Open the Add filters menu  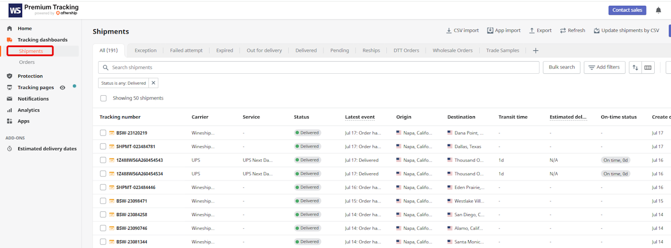tap(604, 67)
